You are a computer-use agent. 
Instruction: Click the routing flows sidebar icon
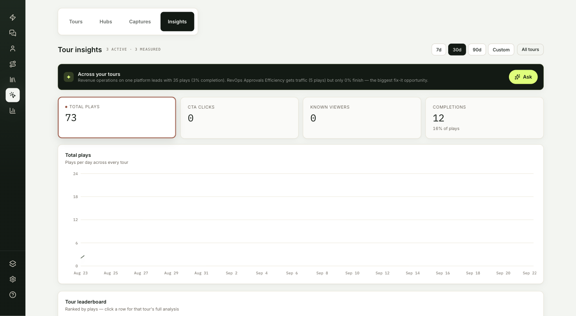pyautogui.click(x=12, y=64)
